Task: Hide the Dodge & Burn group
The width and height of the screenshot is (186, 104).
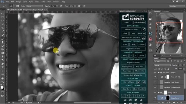Action: tap(155, 93)
